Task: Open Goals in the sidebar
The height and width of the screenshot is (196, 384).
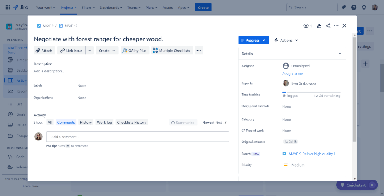Action: (x=17, y=114)
